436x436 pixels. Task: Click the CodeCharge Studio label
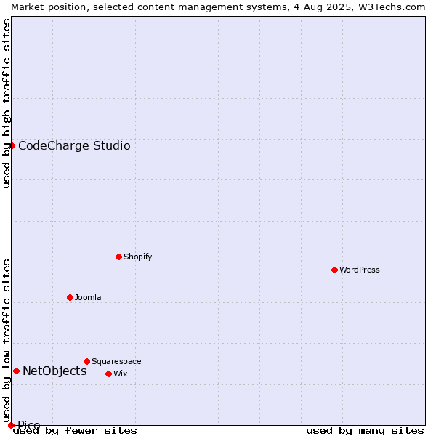point(74,146)
